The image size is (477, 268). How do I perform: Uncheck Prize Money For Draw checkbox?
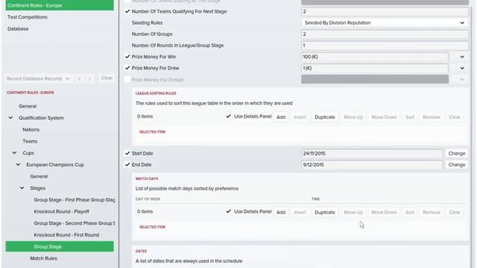pos(127,68)
